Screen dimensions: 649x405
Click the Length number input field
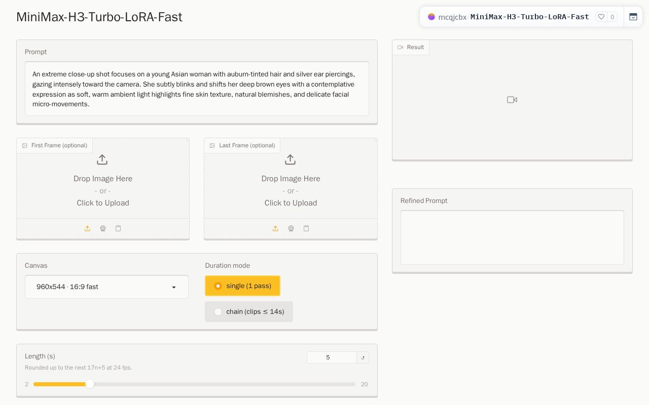pyautogui.click(x=332, y=357)
